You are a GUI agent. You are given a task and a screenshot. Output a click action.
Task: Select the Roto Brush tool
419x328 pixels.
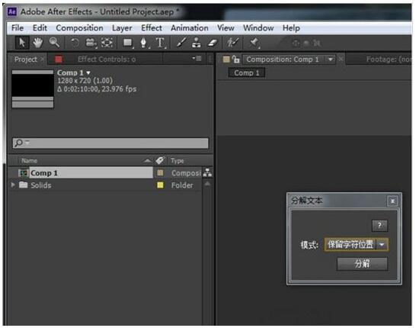pos(233,43)
